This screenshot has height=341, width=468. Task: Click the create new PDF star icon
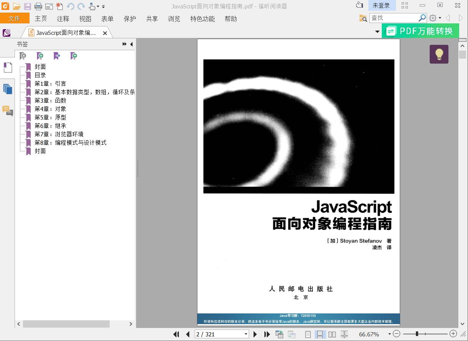point(59,6)
